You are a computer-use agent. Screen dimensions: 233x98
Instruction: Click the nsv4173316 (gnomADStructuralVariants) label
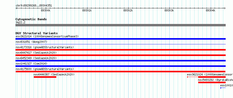coord(45,47)
